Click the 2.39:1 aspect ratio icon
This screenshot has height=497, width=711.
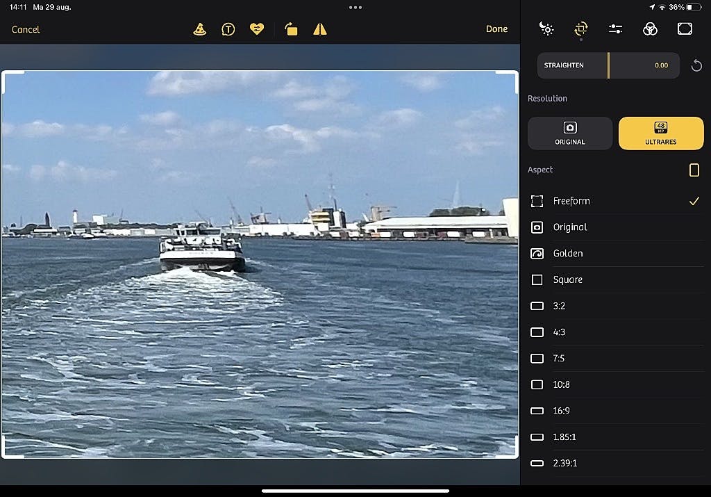coord(537,464)
